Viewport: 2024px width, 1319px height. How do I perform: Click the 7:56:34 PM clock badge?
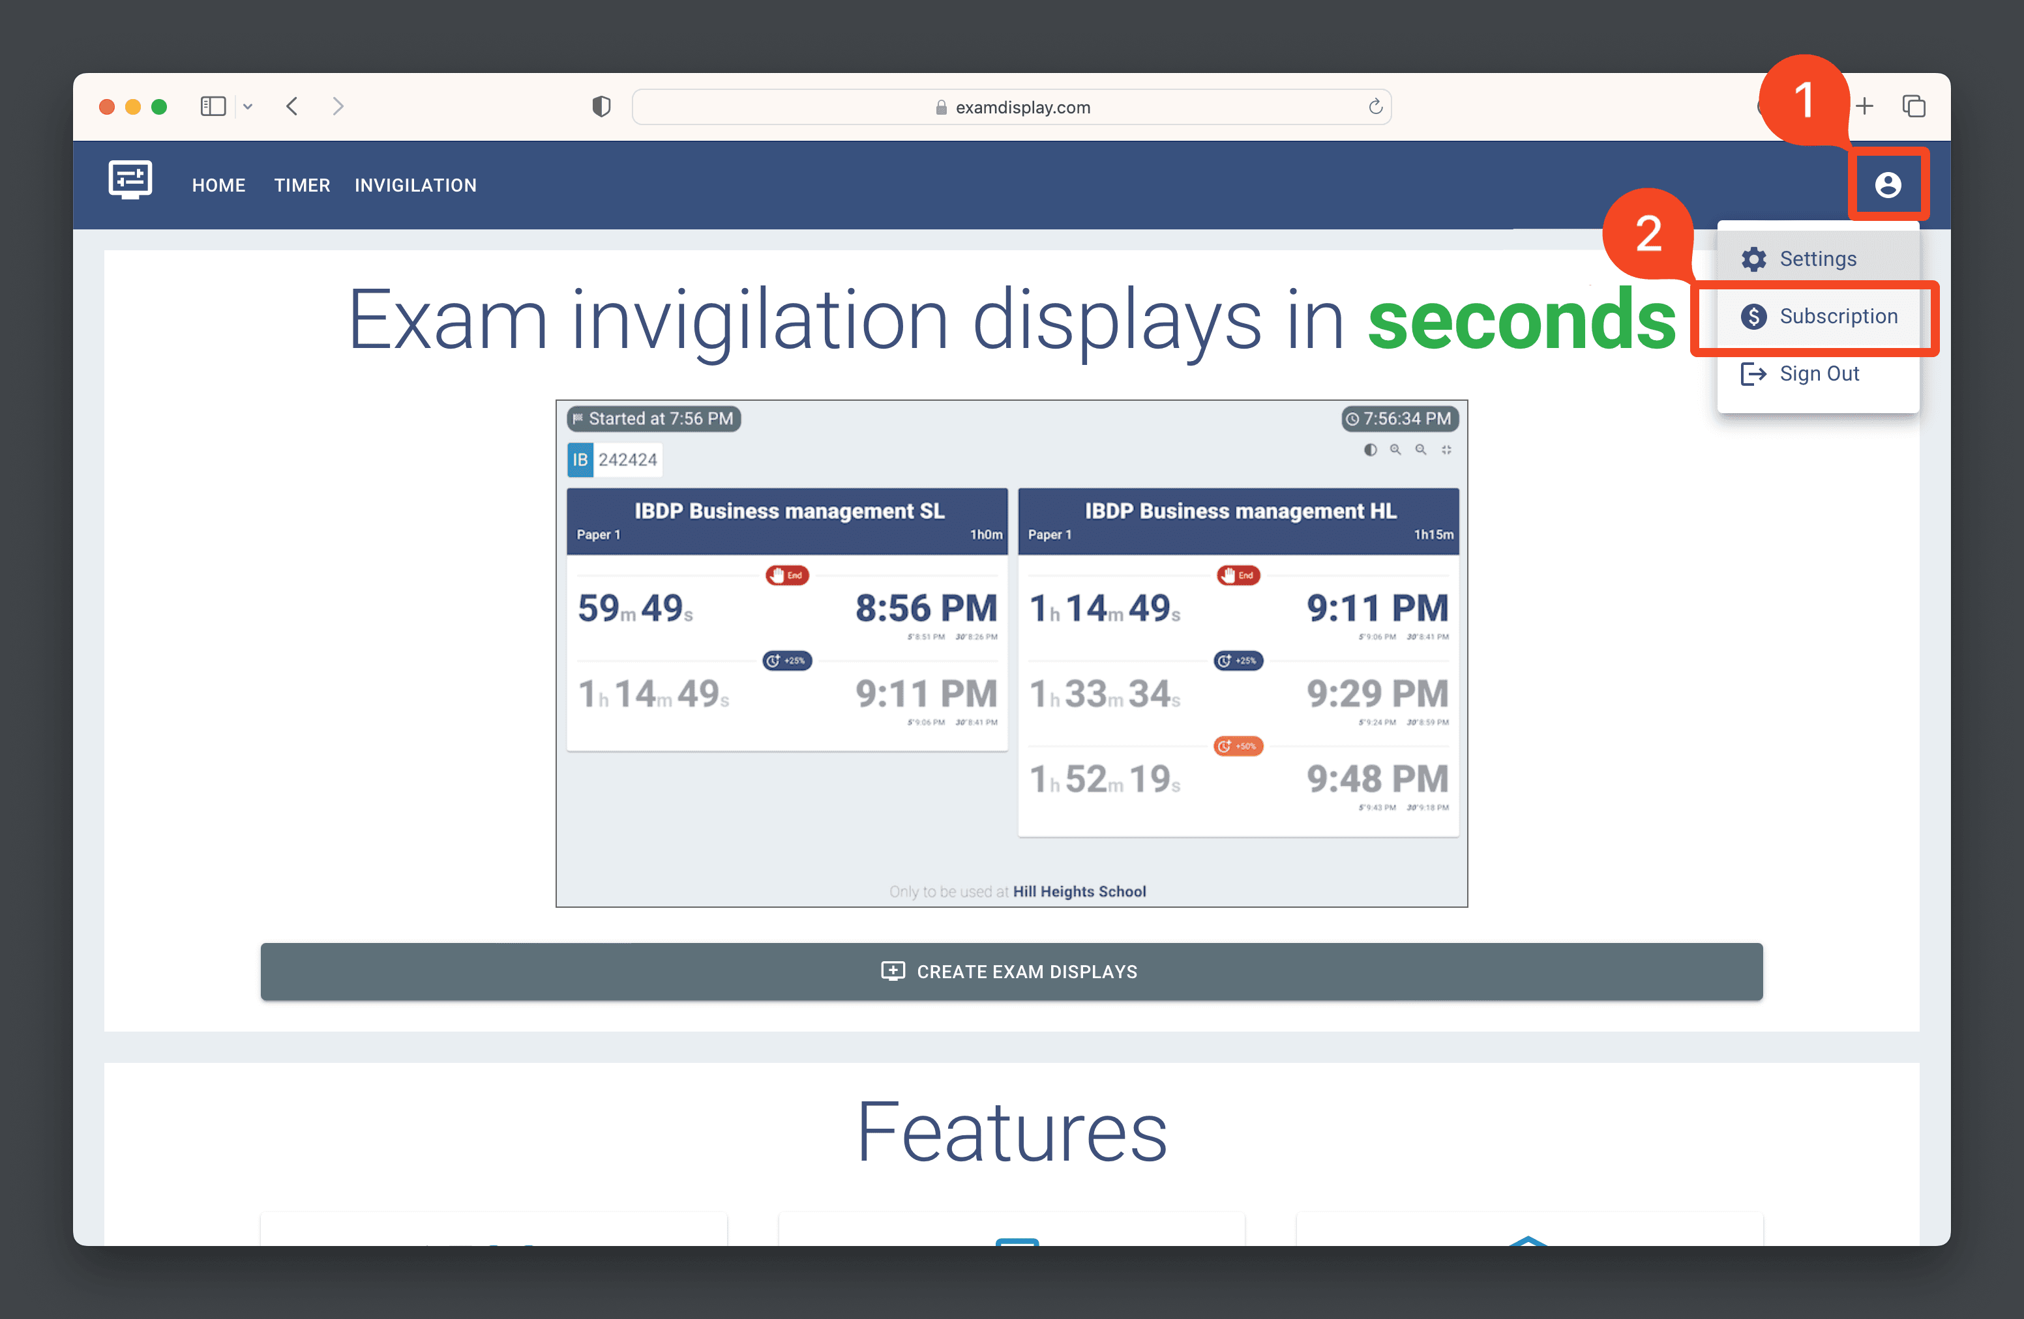1400,419
